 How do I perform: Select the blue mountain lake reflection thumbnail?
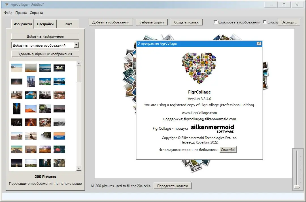pos(59,81)
